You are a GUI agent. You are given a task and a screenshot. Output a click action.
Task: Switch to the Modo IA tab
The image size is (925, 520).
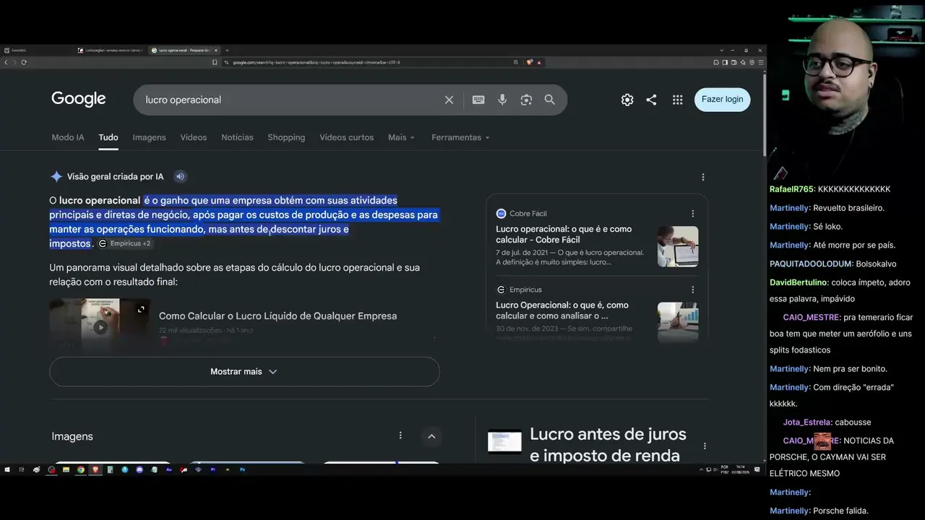(68, 137)
